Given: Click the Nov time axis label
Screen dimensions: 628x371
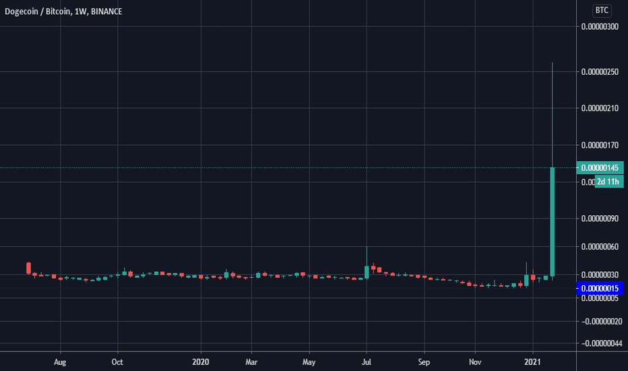Looking at the screenshot, I should pos(475,362).
